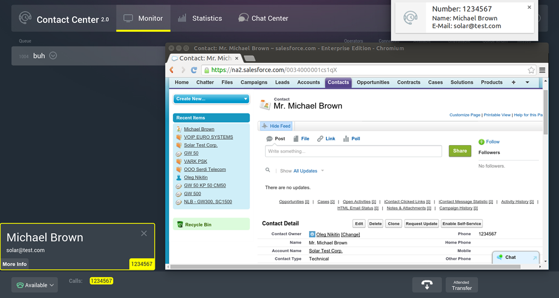Open the Salesforce Accounts tab
Viewport: 559px width, 298px height.
click(308, 82)
